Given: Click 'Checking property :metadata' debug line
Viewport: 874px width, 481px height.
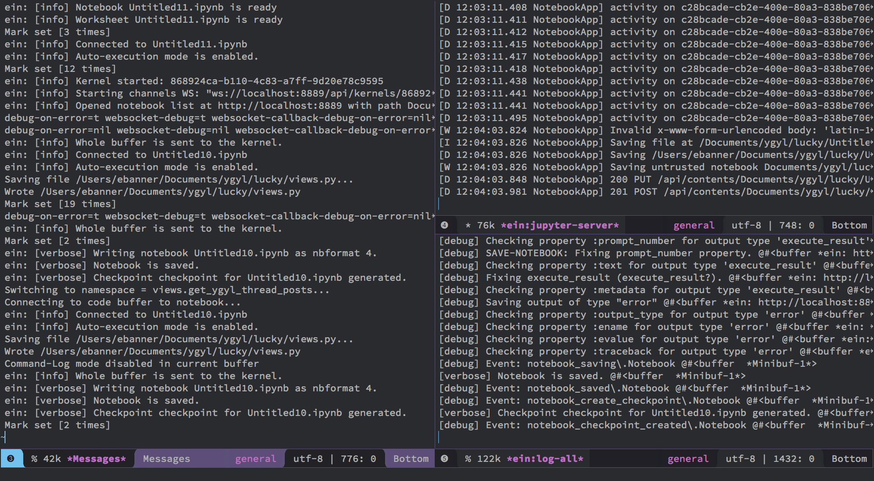Looking at the screenshot, I should pos(656,290).
